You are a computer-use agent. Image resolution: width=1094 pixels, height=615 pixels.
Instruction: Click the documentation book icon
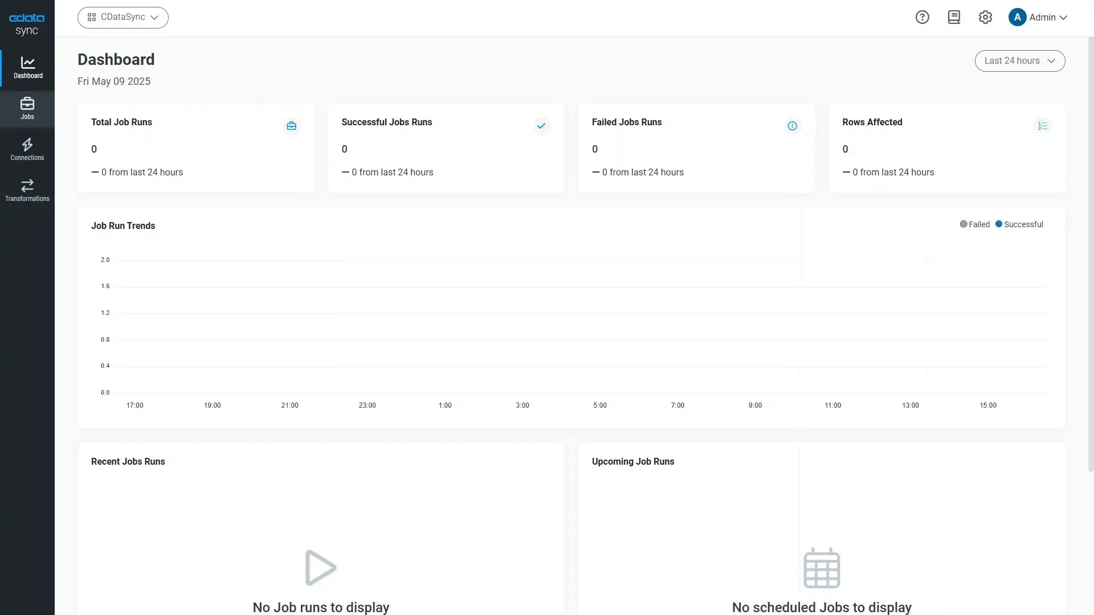tap(954, 17)
